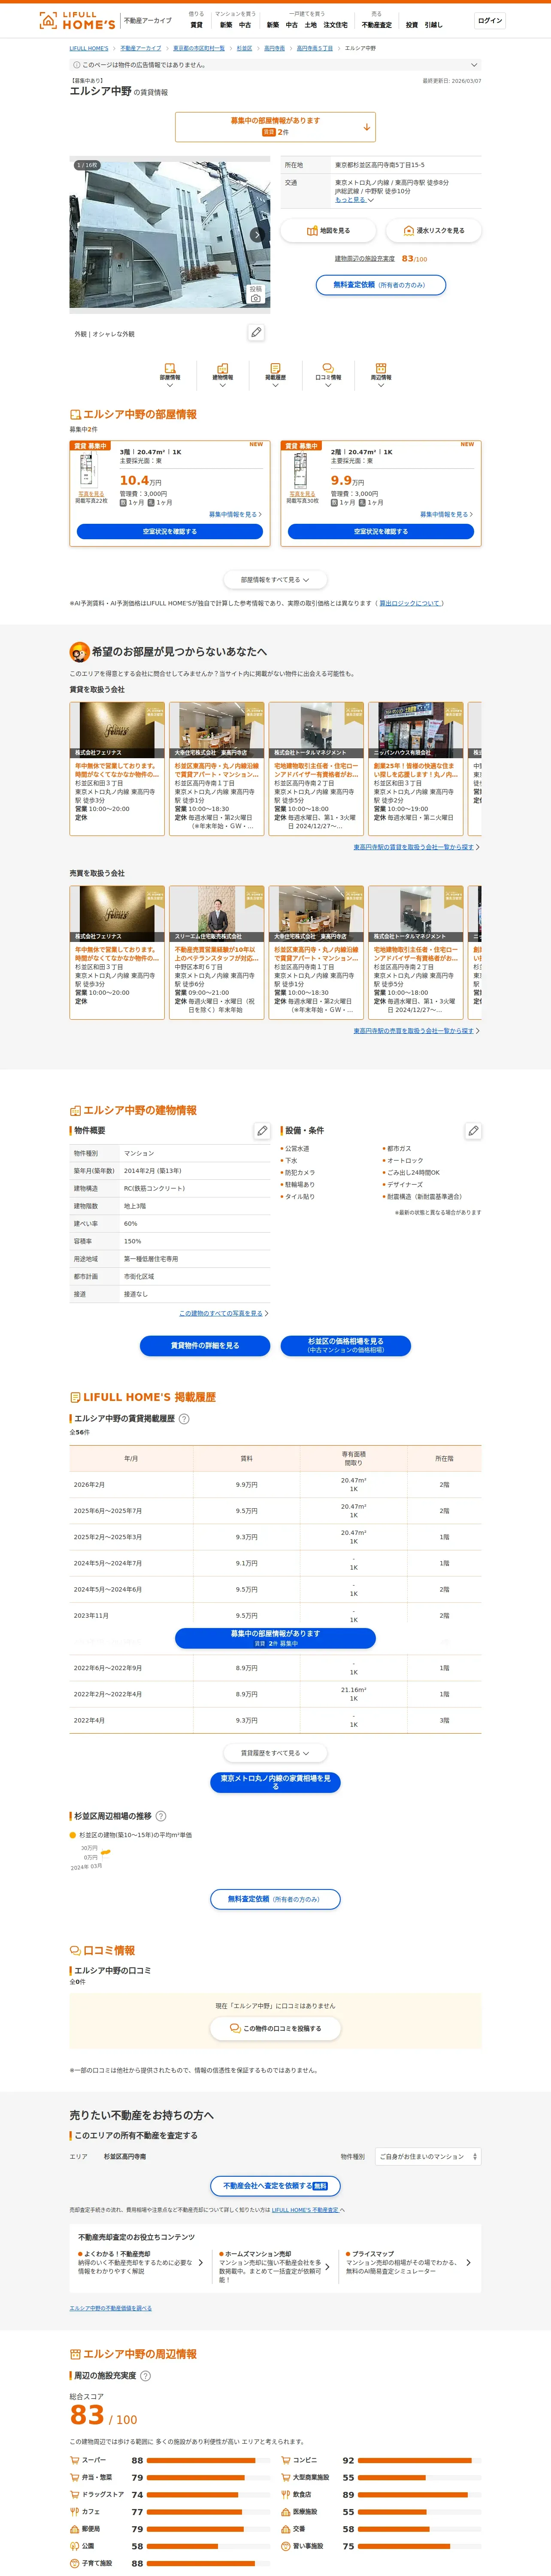Screen dimensions: 551x2576
Task: Open 注文住宅 in the top navigation
Action: tap(335, 25)
